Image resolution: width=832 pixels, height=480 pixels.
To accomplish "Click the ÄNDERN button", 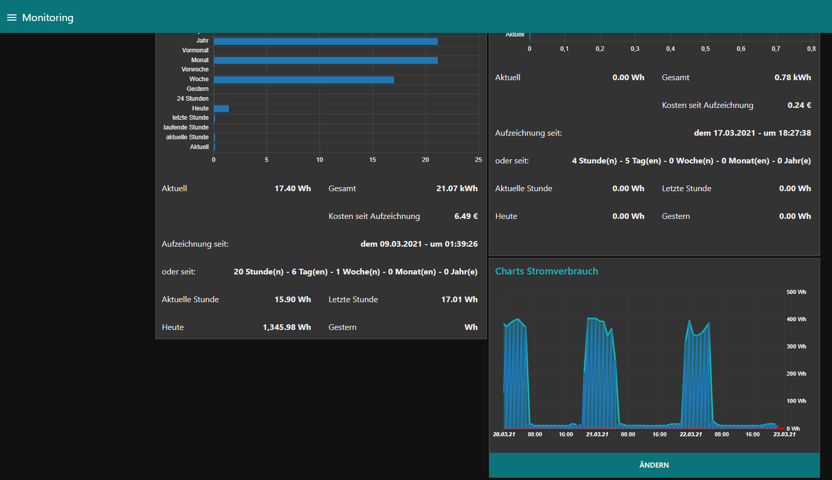I will pos(654,465).
